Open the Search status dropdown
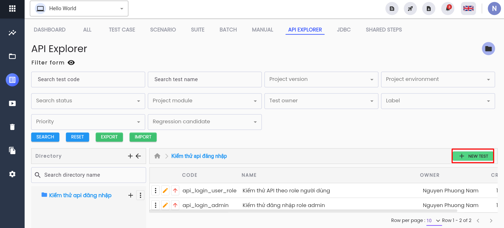Screen dimensions: 504x228 pyautogui.click(x=88, y=101)
